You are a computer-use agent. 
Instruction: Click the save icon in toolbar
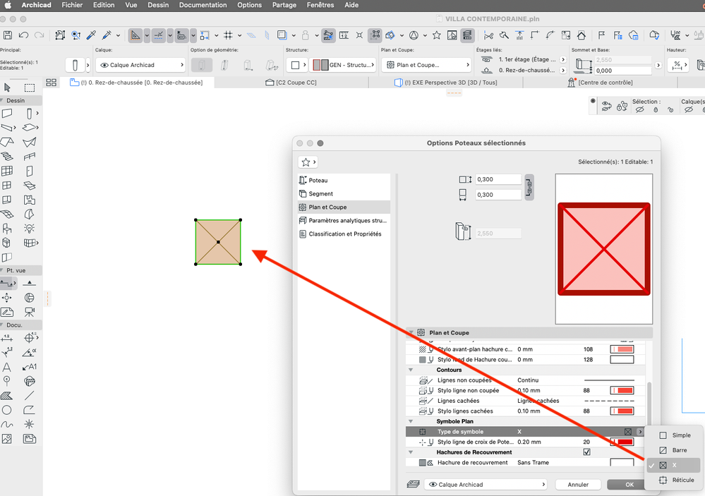[7, 34]
